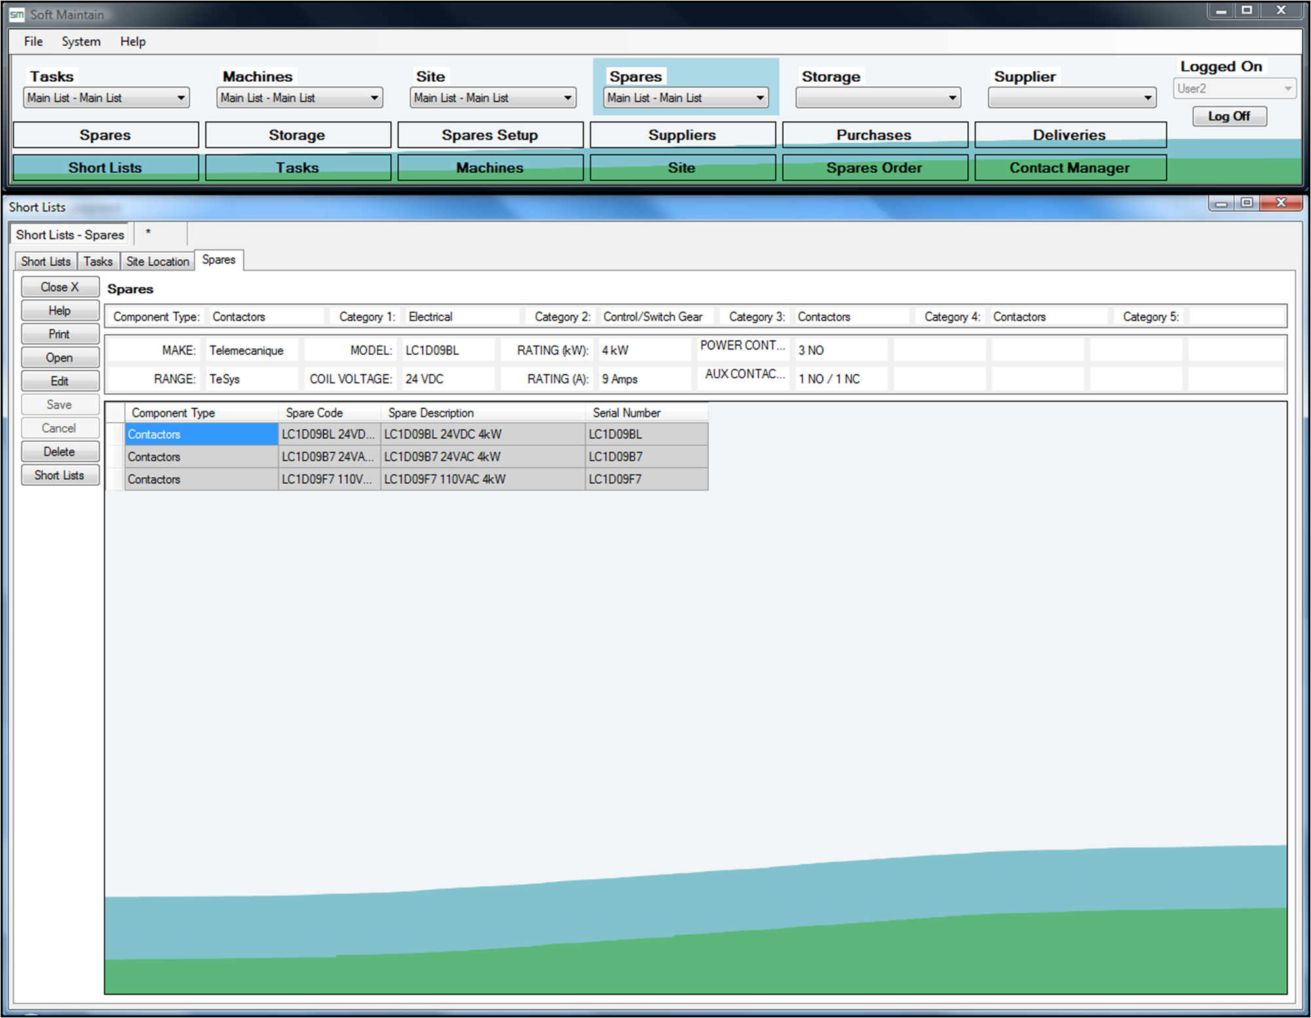The height and width of the screenshot is (1018, 1311).
Task: Switch to the Tasks inner tab
Action: tap(98, 261)
